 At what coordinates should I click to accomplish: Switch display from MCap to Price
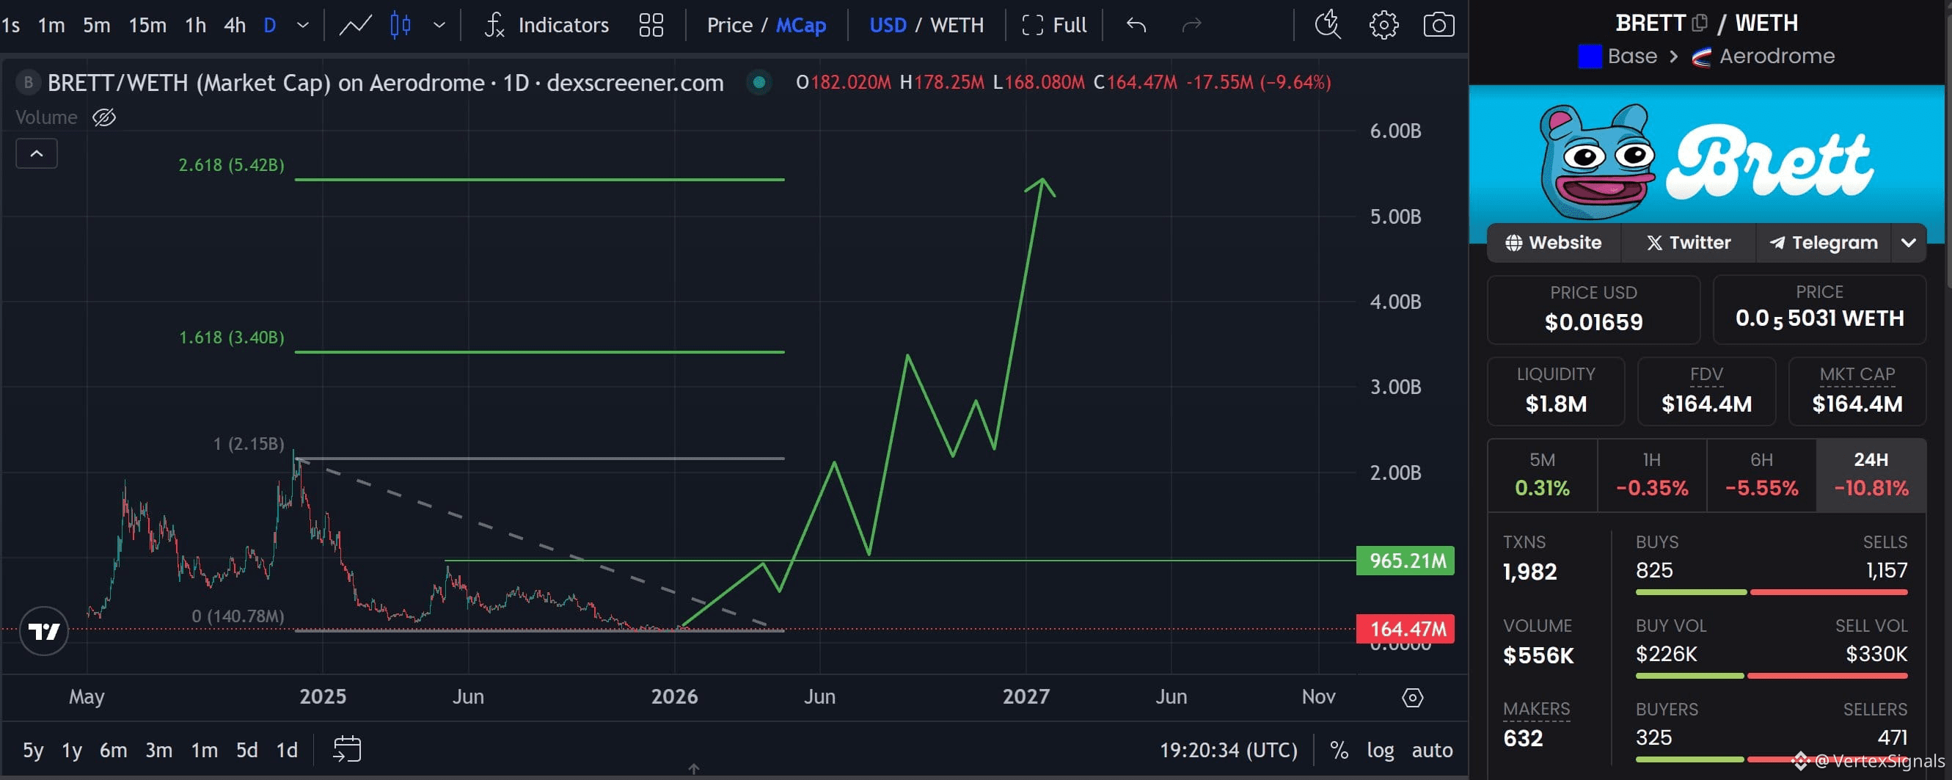pos(730,24)
